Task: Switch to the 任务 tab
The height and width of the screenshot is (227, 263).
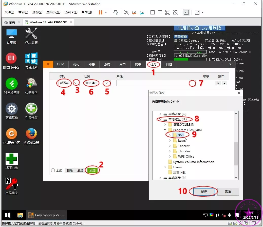Action: click(x=154, y=64)
